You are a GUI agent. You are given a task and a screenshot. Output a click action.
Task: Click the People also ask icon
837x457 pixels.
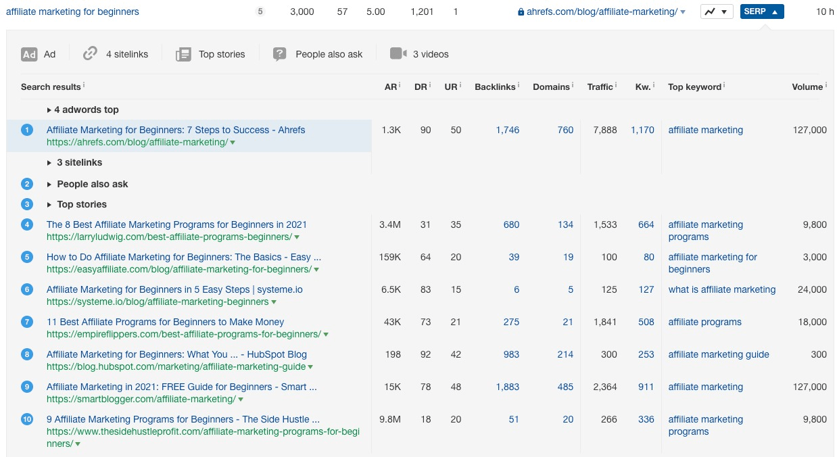click(x=280, y=54)
